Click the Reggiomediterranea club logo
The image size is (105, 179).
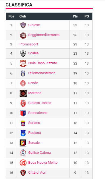point(23,35)
